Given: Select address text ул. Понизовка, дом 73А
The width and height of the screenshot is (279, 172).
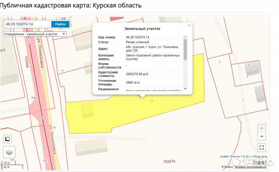Looking at the screenshot, I should click(152, 49).
